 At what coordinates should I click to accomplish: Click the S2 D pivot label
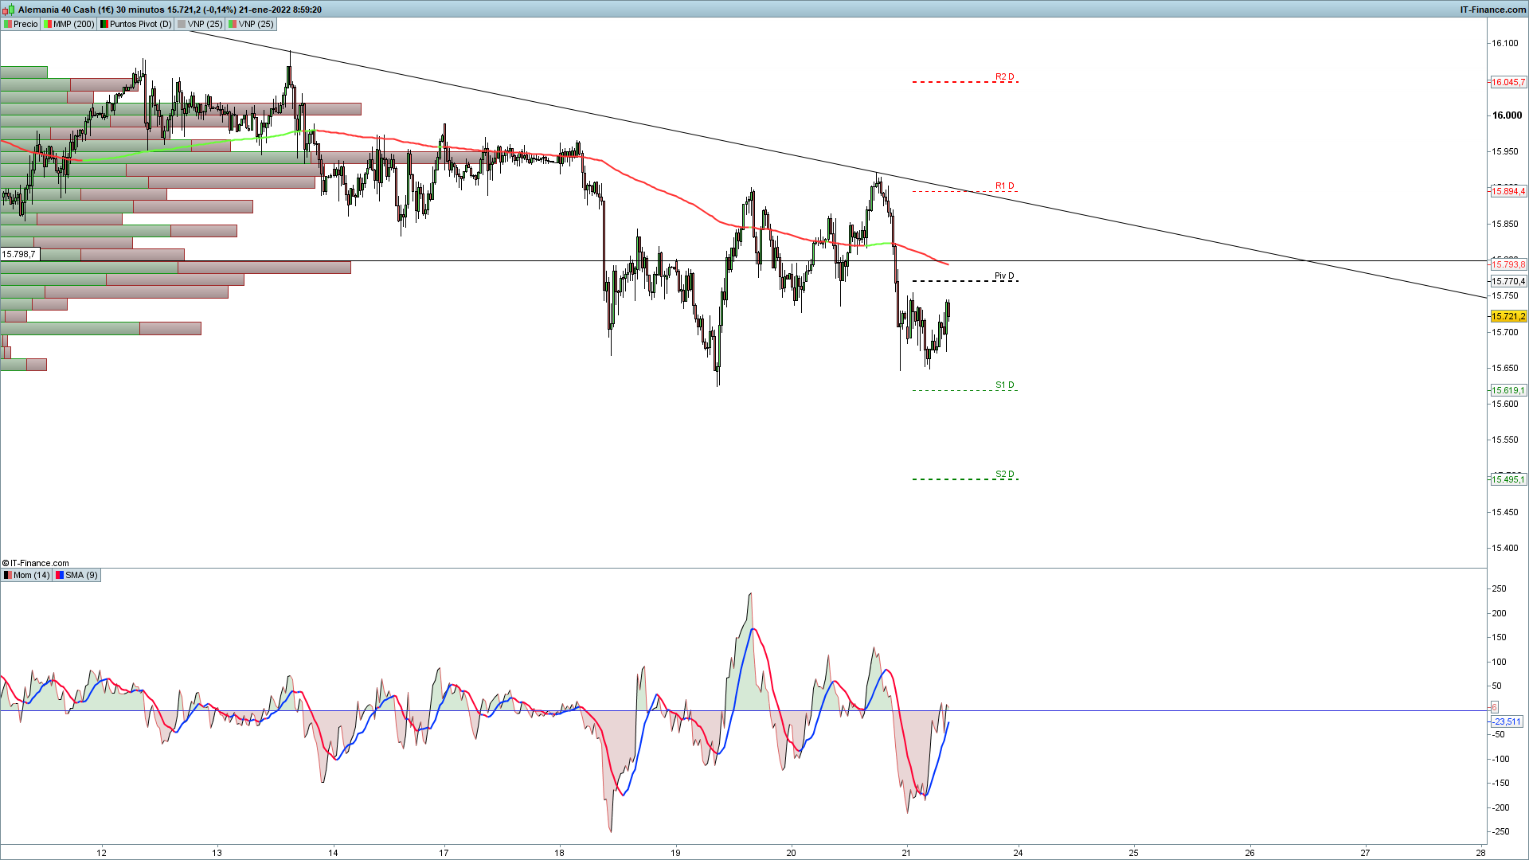click(x=1004, y=475)
